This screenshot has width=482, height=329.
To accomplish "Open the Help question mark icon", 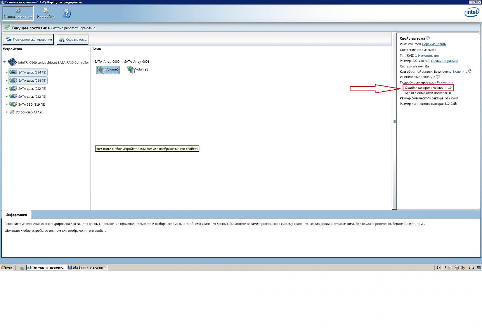I will click(x=67, y=13).
